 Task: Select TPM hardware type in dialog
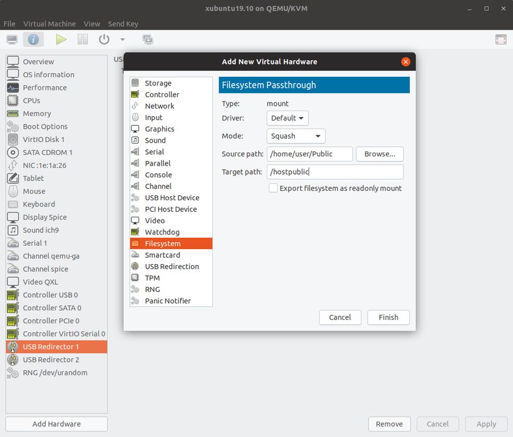point(153,278)
